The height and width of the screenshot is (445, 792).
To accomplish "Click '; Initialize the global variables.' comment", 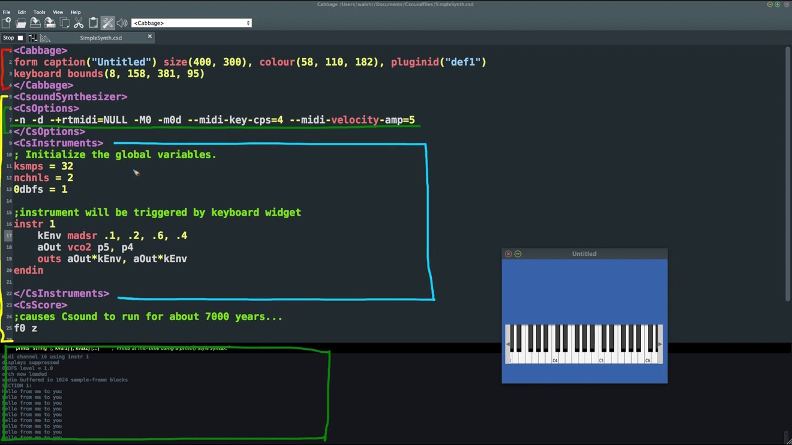I will click(115, 155).
